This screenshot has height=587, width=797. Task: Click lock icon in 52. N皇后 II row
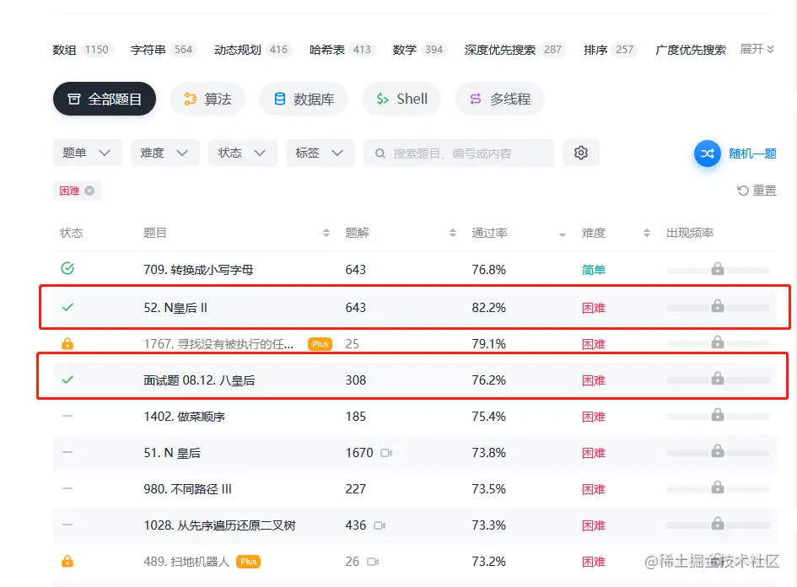tap(717, 306)
